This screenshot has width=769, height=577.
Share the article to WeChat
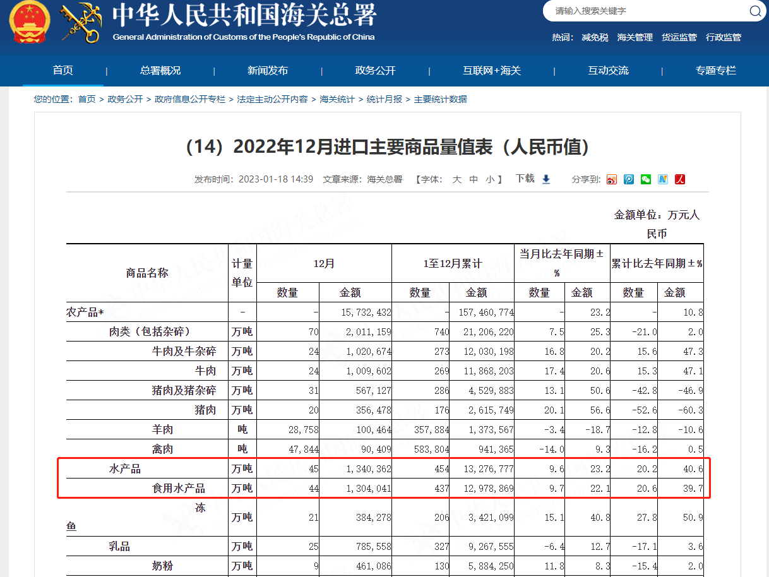pos(646,179)
